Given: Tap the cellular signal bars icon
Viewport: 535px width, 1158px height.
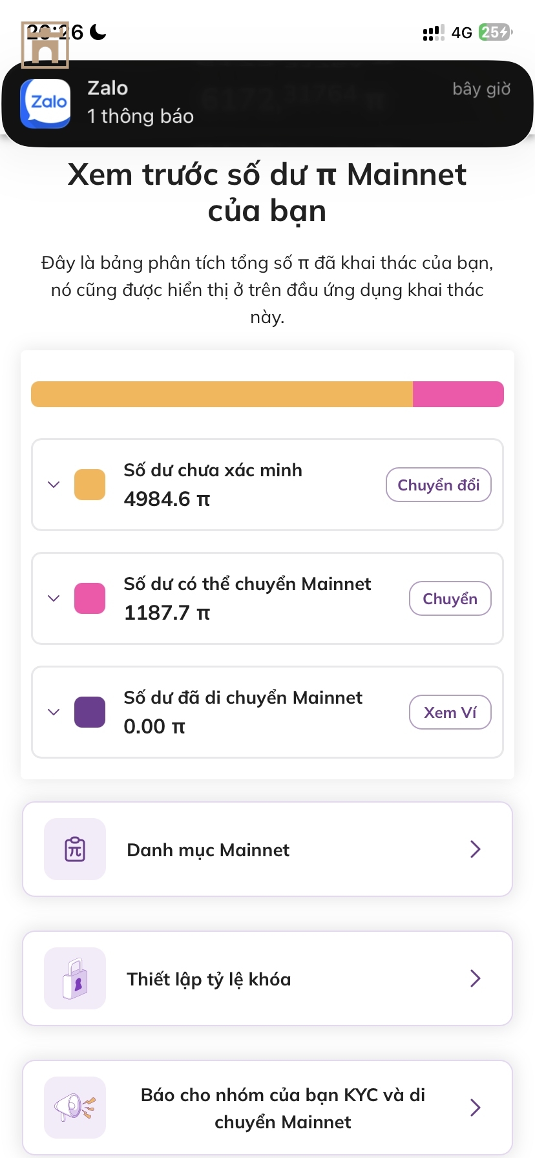Looking at the screenshot, I should pos(434,33).
